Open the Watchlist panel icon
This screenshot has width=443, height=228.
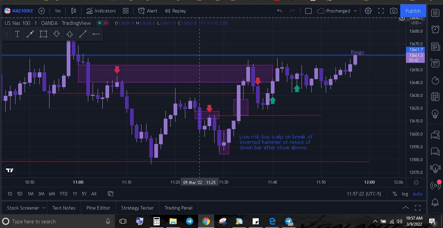point(435,13)
